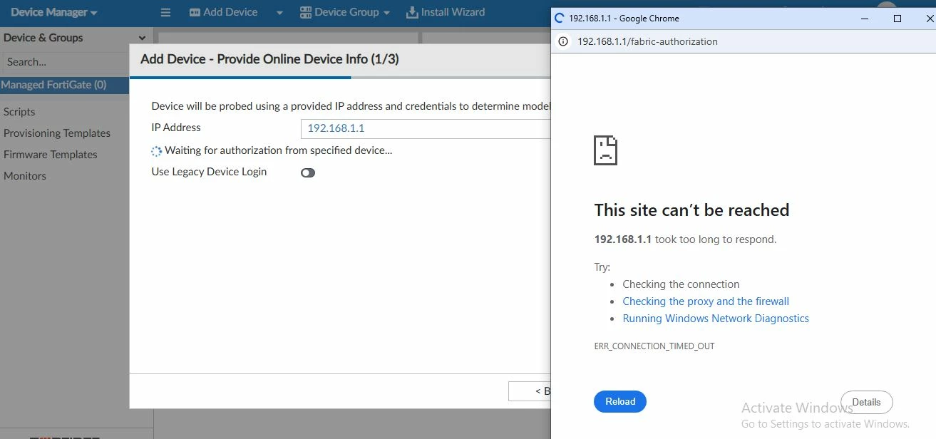Collapse the Device & Groups chevron
This screenshot has height=439, width=936.
coord(142,38)
